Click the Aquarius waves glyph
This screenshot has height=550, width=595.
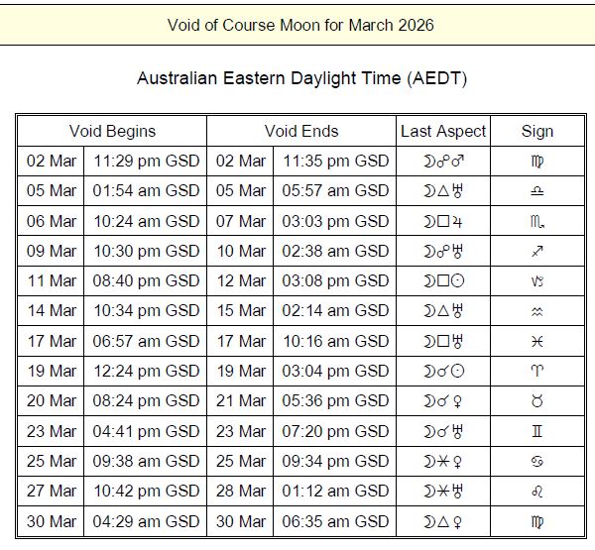536,311
